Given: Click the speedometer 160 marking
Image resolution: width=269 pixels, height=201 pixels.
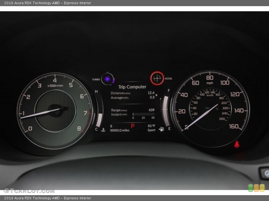Looking at the screenshot, I should [234, 126].
